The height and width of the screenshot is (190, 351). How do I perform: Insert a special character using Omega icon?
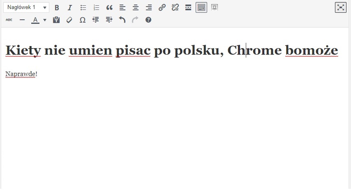click(82, 20)
